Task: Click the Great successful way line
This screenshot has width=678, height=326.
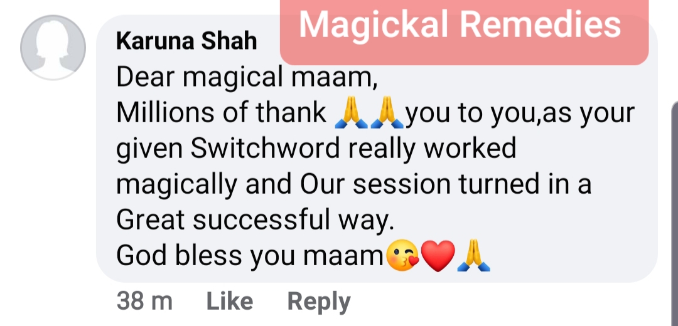Action: tap(256, 221)
